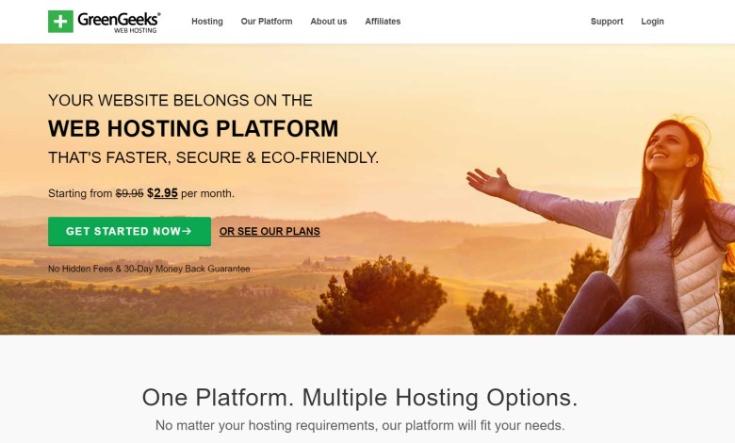Click the GreenGeeks Web Hosting wordmark
Image resolution: width=735 pixels, height=443 pixels.
click(119, 22)
